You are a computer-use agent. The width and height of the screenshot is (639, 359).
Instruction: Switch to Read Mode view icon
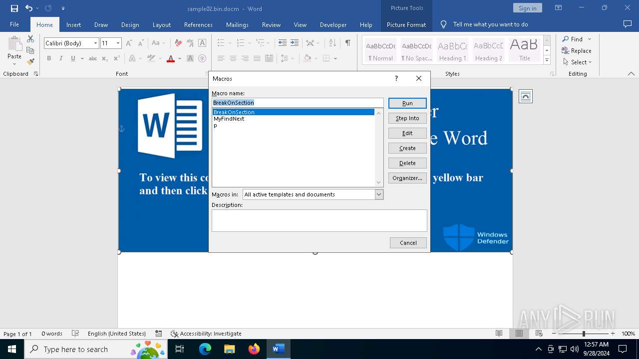[x=499, y=334]
